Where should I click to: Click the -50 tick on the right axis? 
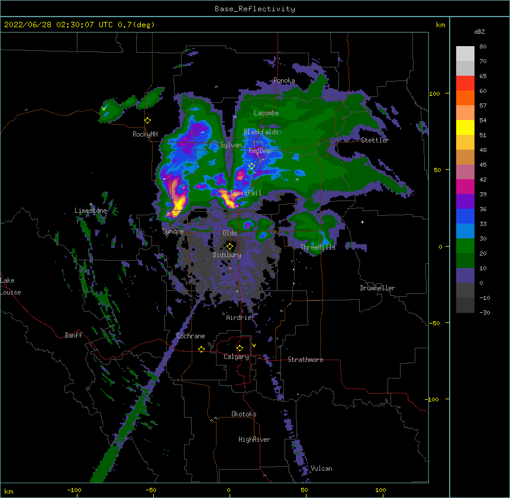434,323
